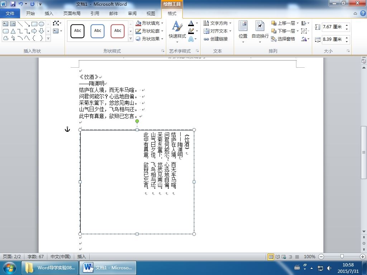Click the zoom out minus button
Viewport: 367px width, 275px height.
pyautogui.click(x=321, y=257)
